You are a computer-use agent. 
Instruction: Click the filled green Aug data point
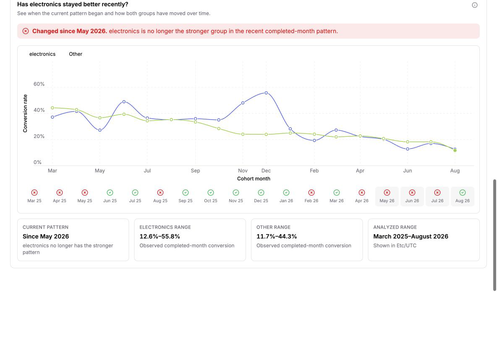455,151
